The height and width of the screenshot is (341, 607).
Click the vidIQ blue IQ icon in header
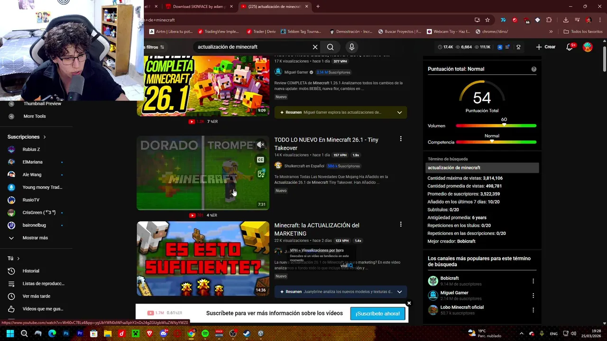coord(500,47)
